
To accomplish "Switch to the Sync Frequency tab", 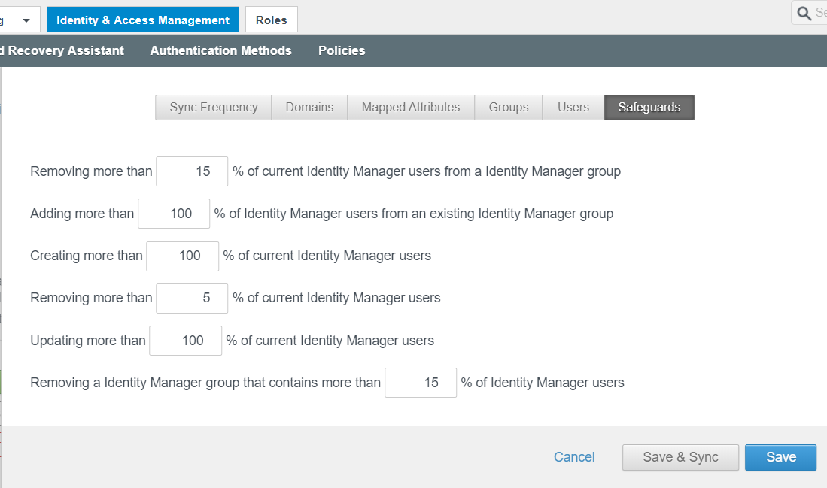I will pos(214,108).
